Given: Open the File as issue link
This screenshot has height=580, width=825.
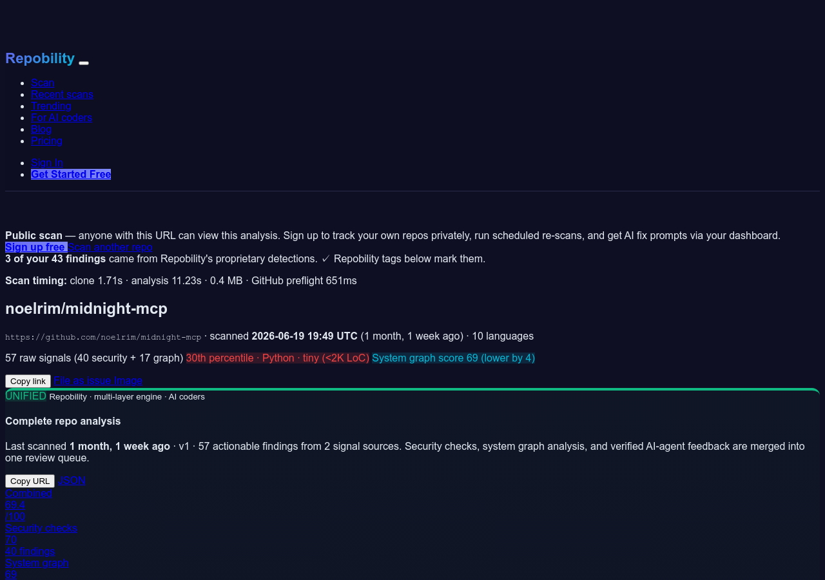Looking at the screenshot, I should [82, 380].
